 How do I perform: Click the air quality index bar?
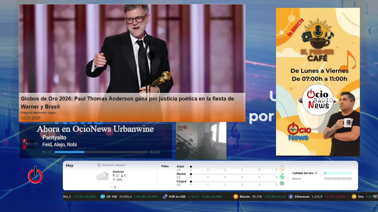tap(338, 173)
